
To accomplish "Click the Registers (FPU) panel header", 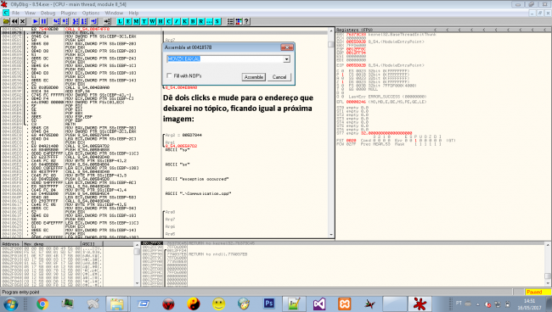I will click(443, 30).
